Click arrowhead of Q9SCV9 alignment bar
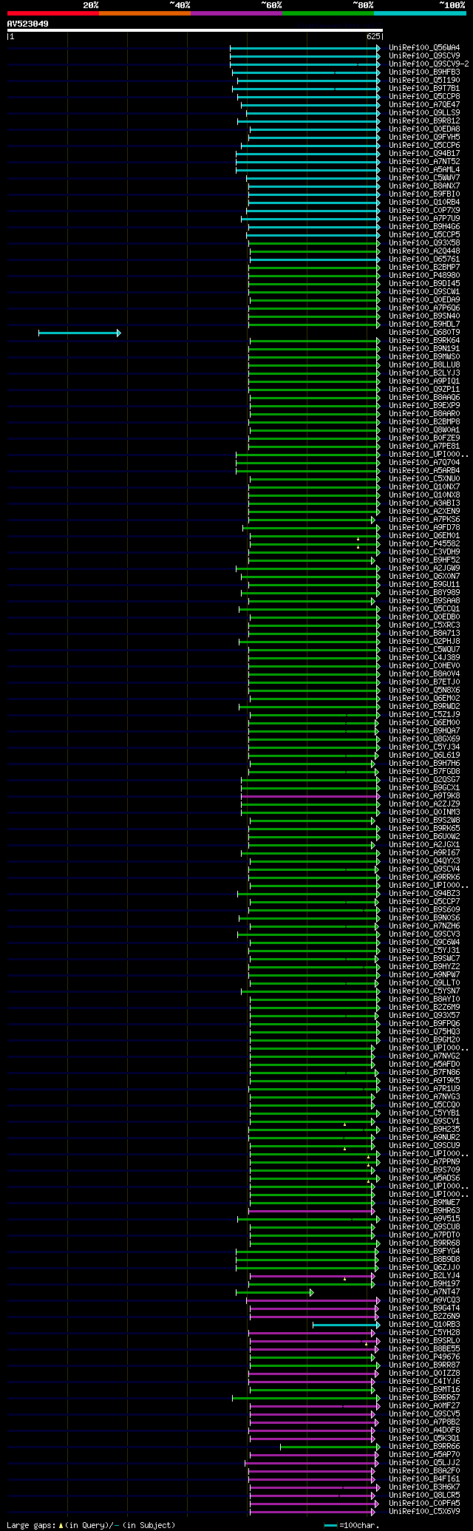This screenshot has width=473, height=1531. pos(378,56)
